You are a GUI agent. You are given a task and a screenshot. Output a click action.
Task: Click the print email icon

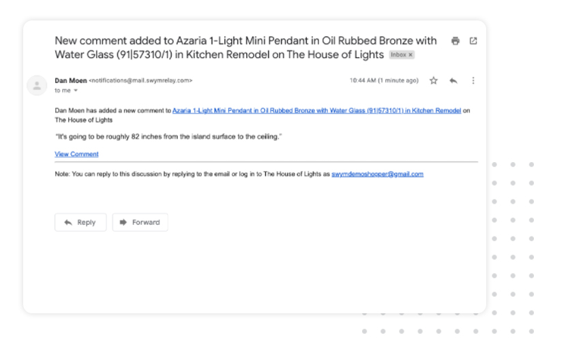click(456, 41)
